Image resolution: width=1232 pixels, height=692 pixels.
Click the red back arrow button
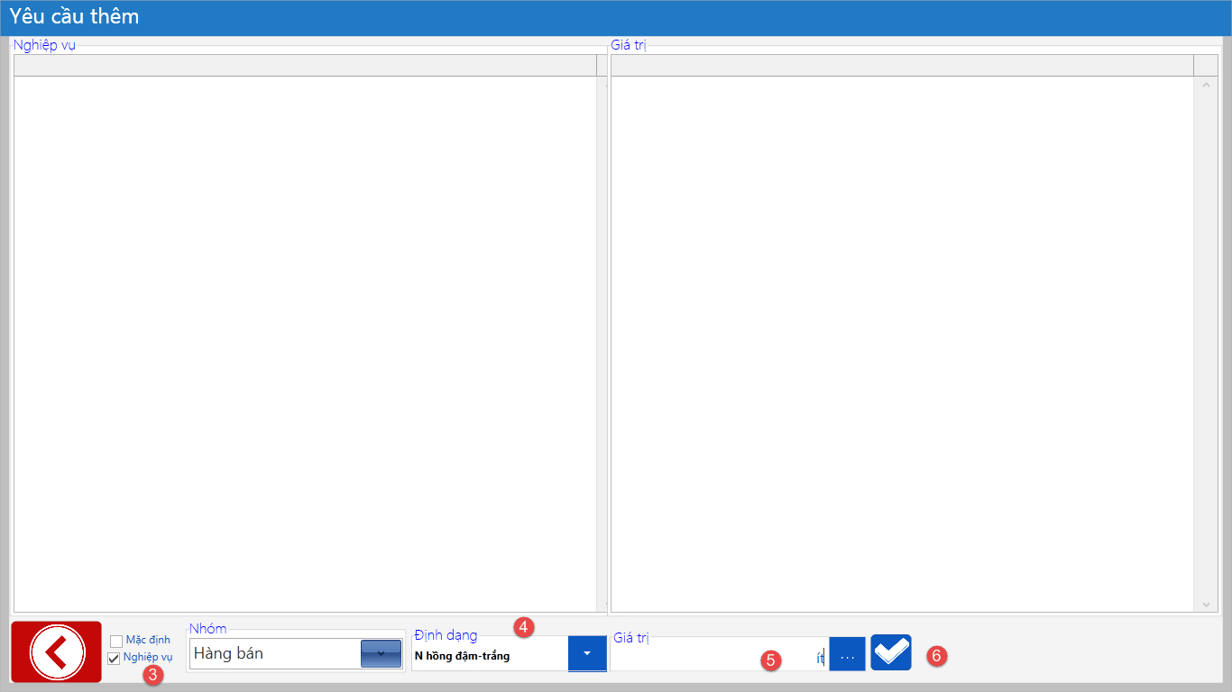pyautogui.click(x=57, y=651)
